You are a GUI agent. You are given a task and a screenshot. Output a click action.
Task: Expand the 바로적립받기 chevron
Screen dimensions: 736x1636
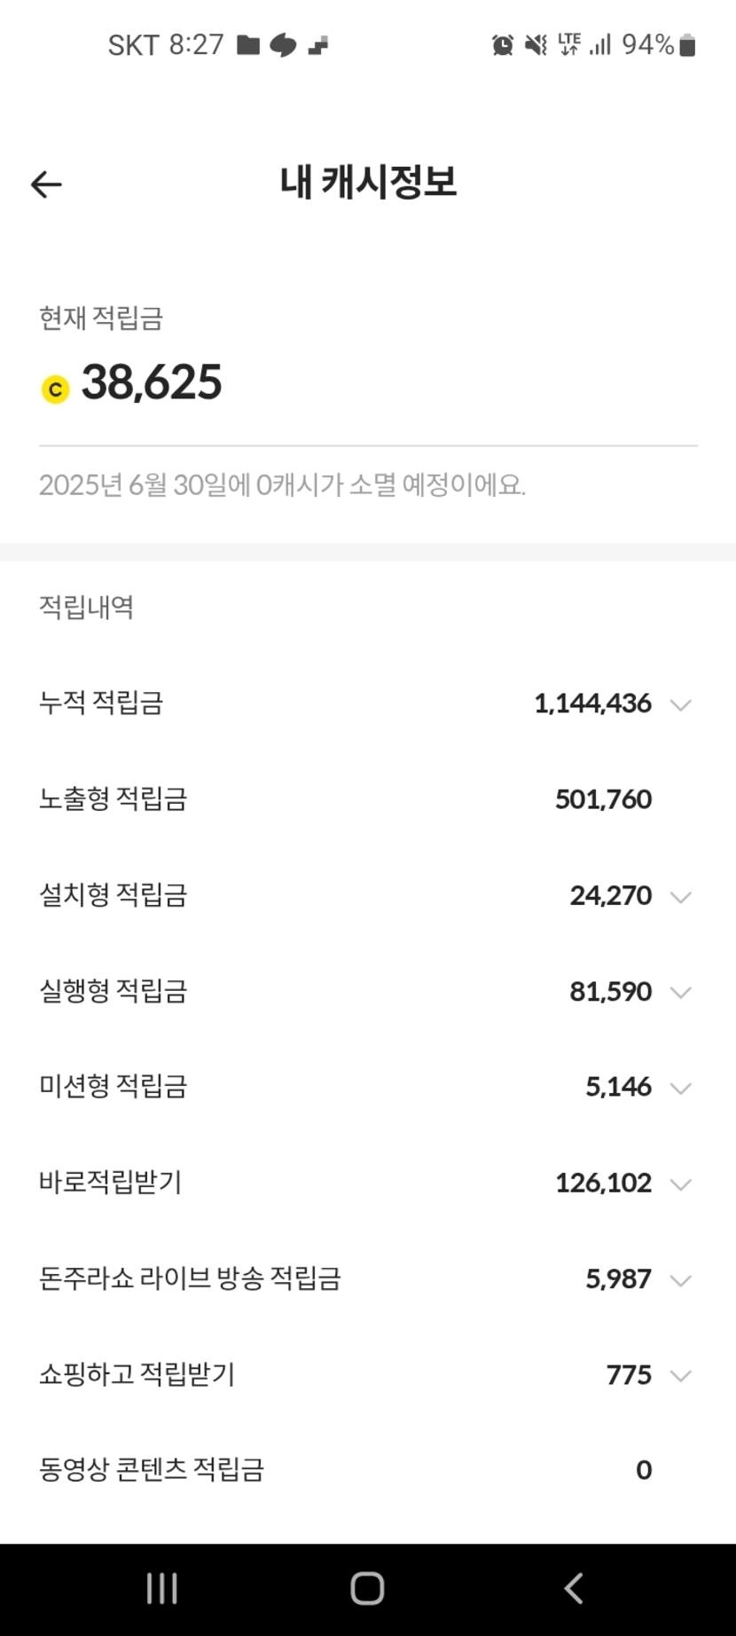click(680, 1184)
